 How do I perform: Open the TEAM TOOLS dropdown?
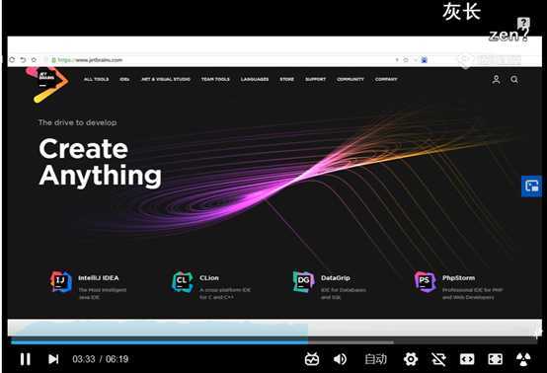[x=215, y=79]
